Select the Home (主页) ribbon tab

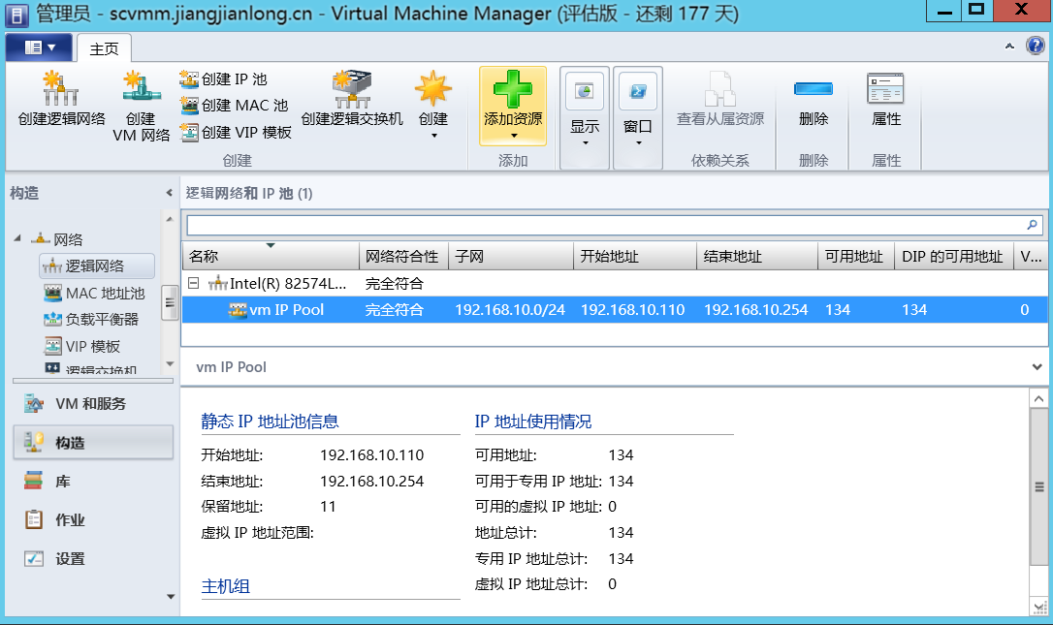click(x=104, y=48)
